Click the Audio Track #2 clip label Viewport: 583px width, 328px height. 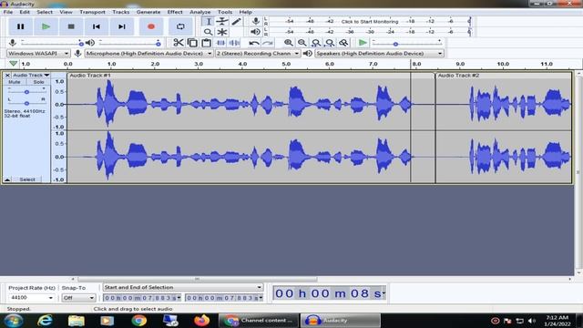click(x=458, y=76)
